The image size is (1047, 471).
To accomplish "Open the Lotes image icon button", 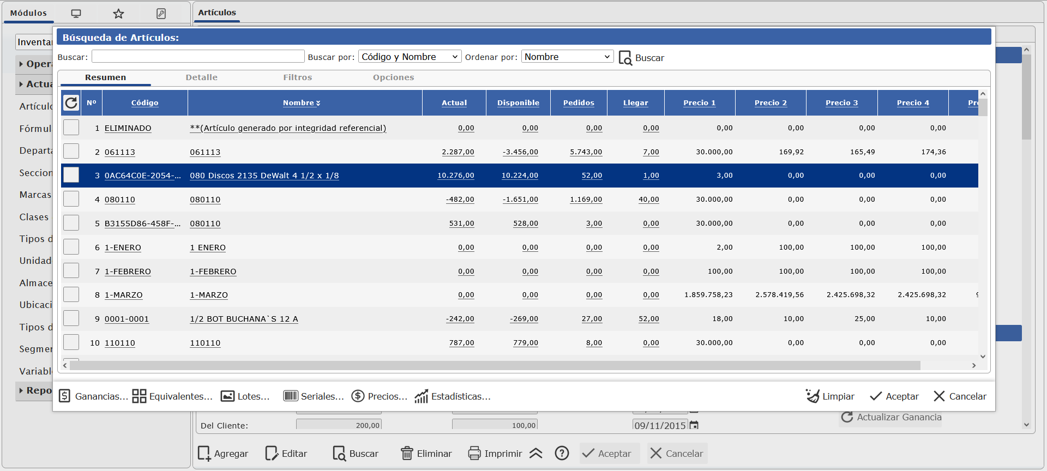I will (245, 396).
